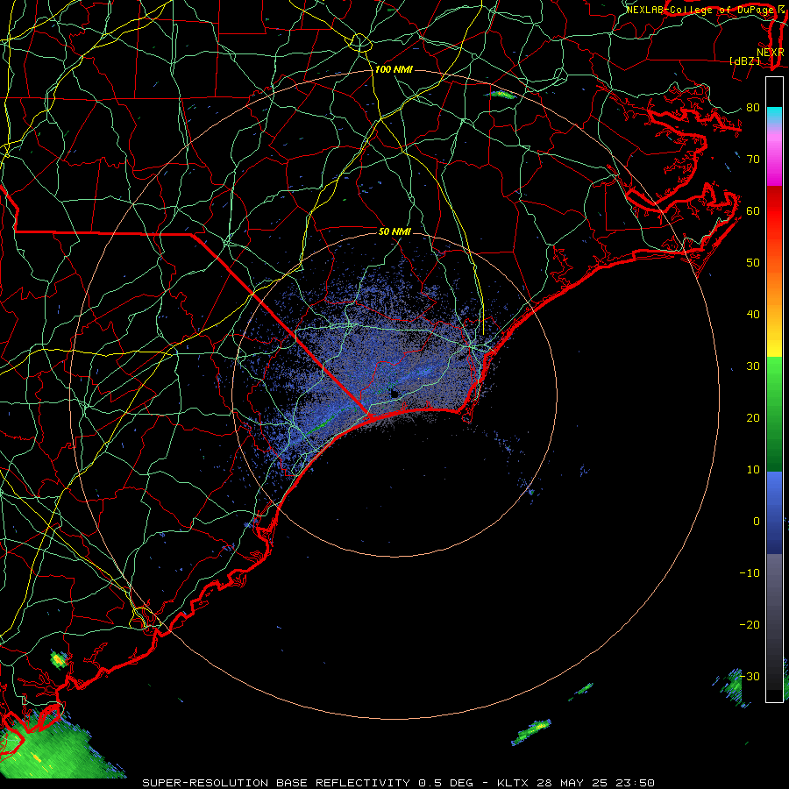
Task: Click the -10 value on the dBZ scale
Action: [750, 572]
